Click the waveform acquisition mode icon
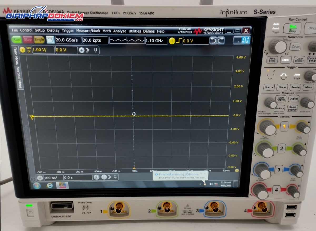Viewport: 316px width, 231px height. pos(127,41)
